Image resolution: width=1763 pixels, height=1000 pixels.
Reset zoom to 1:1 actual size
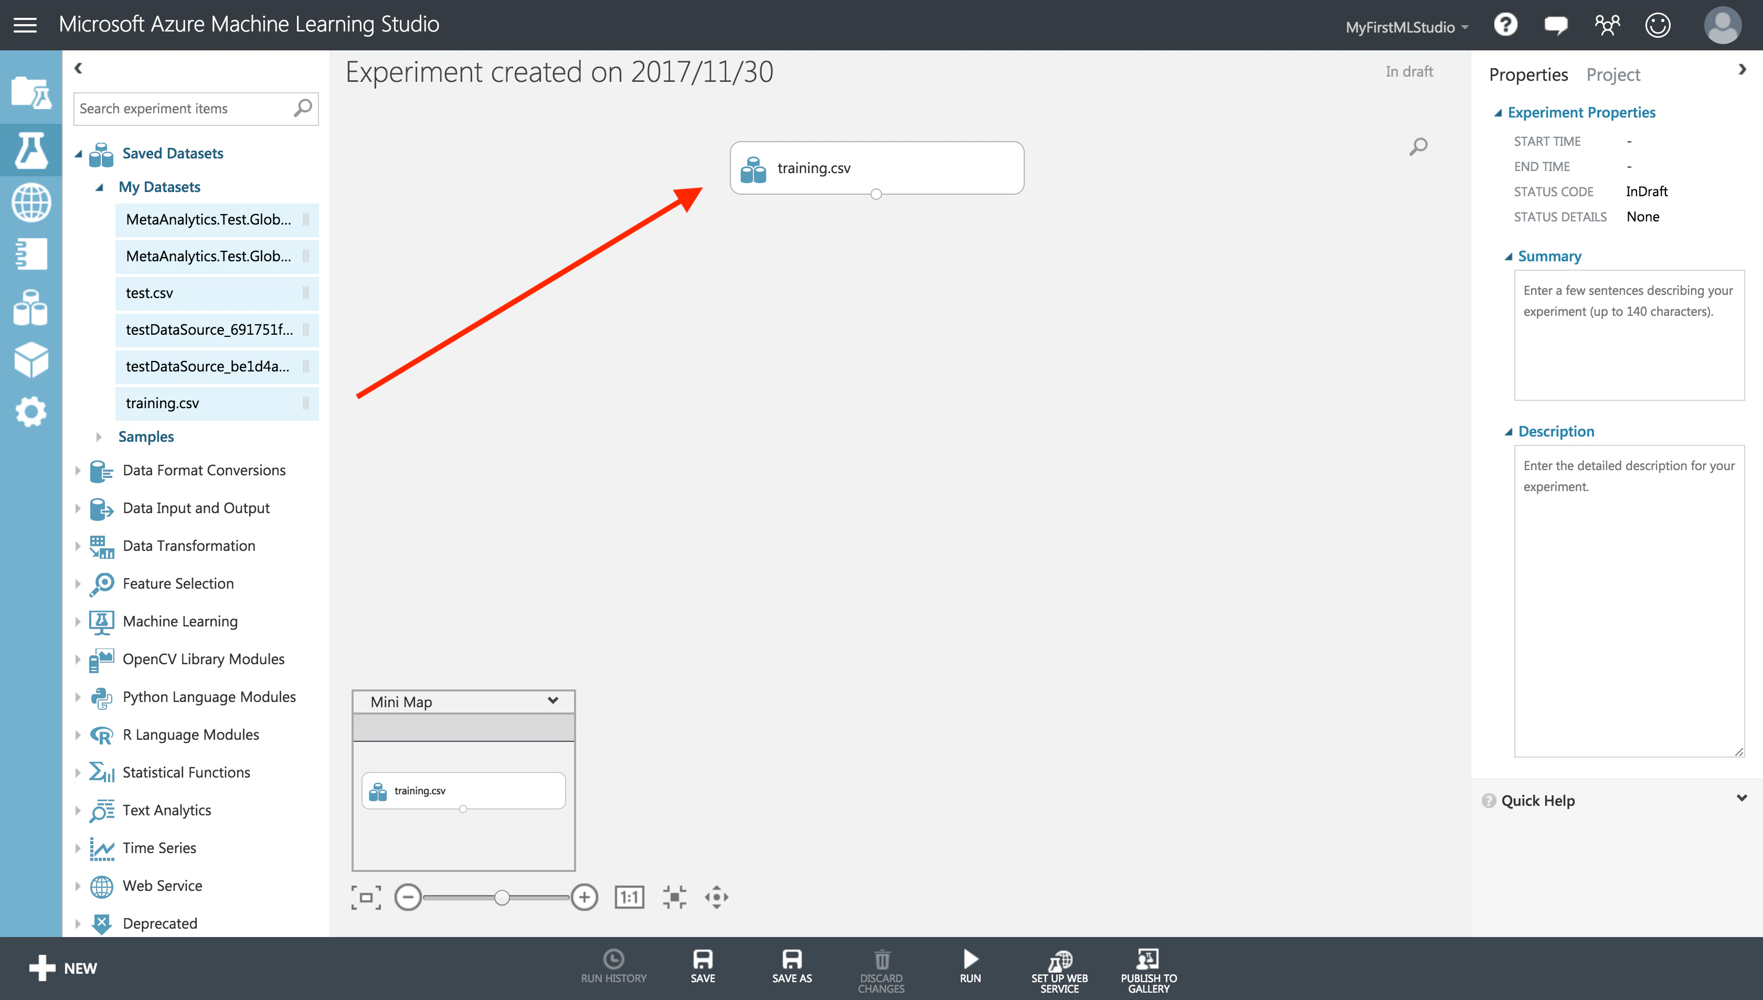pos(629,897)
